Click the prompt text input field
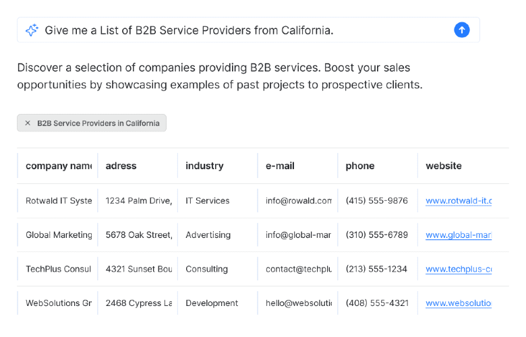The image size is (526, 337). click(243, 30)
